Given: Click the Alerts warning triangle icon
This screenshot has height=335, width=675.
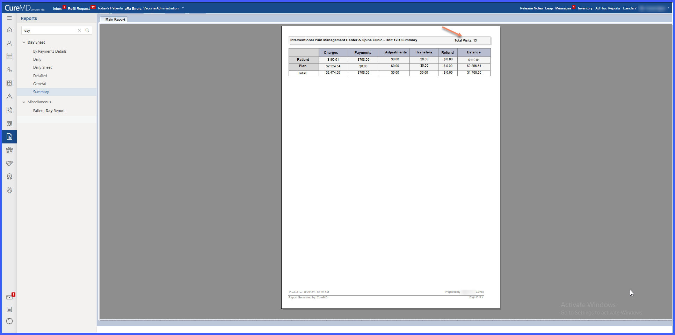Looking at the screenshot, I should click(9, 97).
